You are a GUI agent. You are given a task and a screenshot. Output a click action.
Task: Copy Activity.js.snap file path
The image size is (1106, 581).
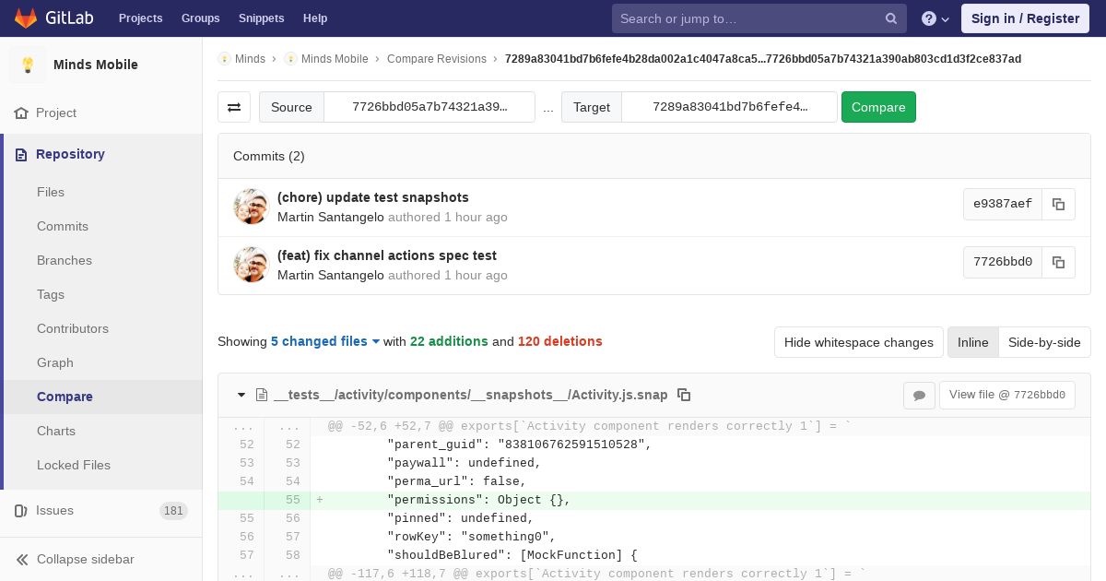684,395
